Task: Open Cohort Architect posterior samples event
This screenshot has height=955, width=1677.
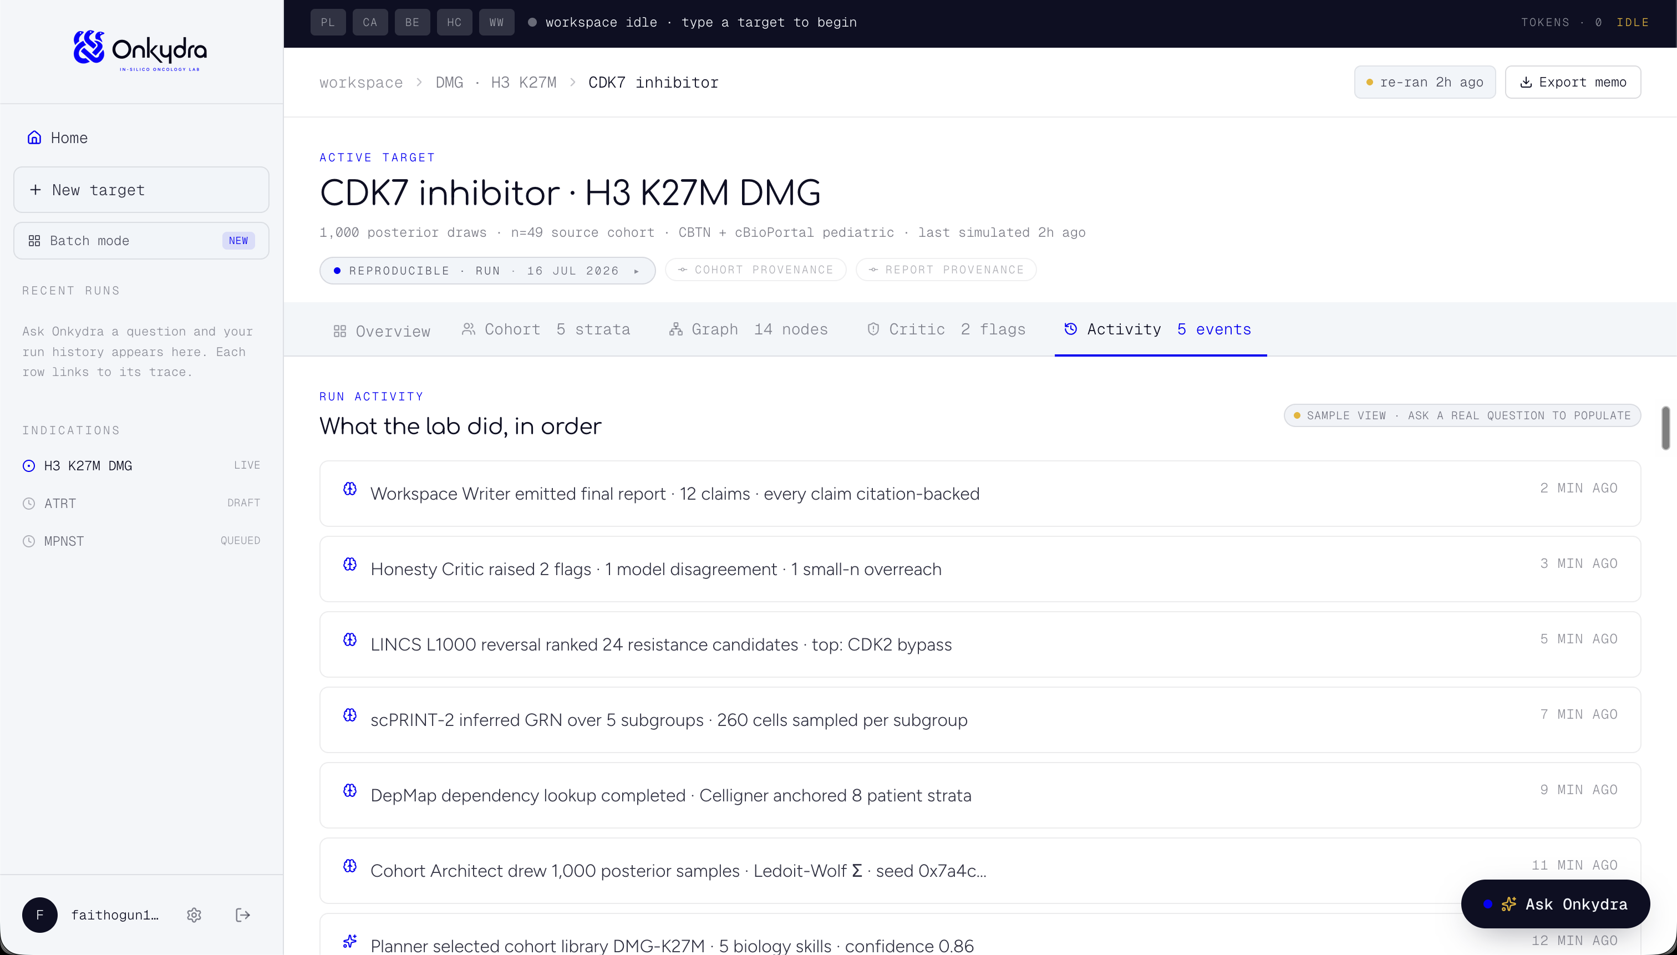Action: click(x=980, y=870)
